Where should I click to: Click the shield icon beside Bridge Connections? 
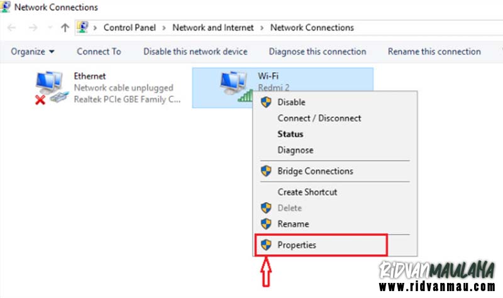[266, 171]
